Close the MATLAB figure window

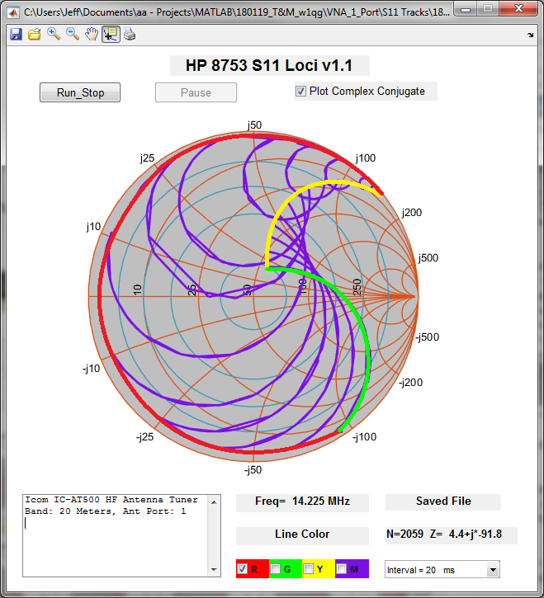(518, 9)
